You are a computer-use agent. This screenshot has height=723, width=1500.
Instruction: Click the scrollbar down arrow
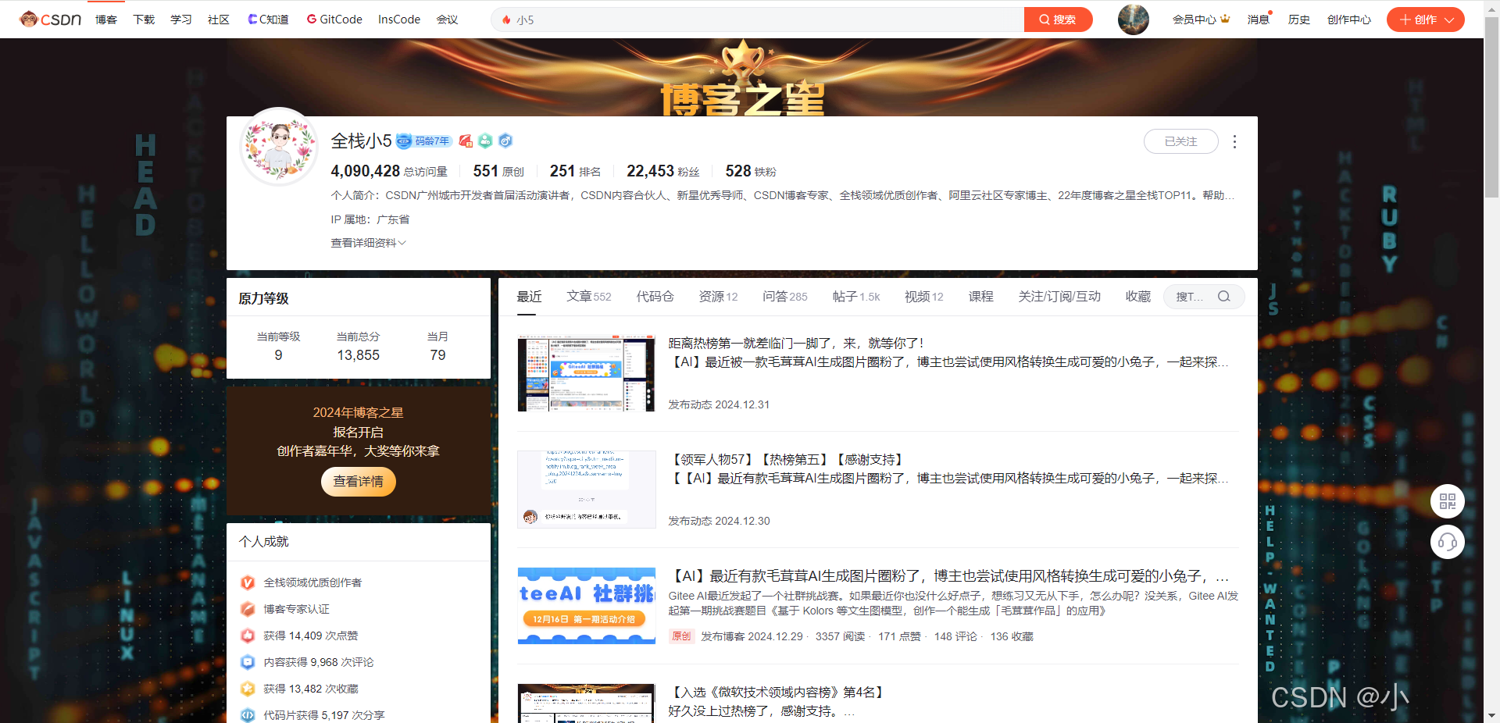pyautogui.click(x=1491, y=715)
